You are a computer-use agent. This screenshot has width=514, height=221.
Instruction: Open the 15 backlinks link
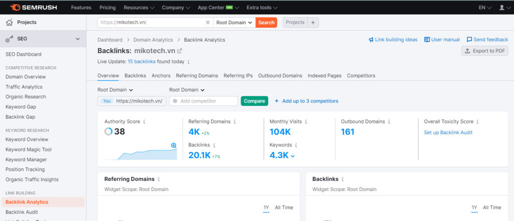[x=142, y=62]
